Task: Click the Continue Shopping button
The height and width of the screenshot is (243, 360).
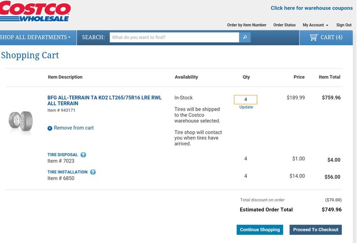Action: tap(260, 229)
